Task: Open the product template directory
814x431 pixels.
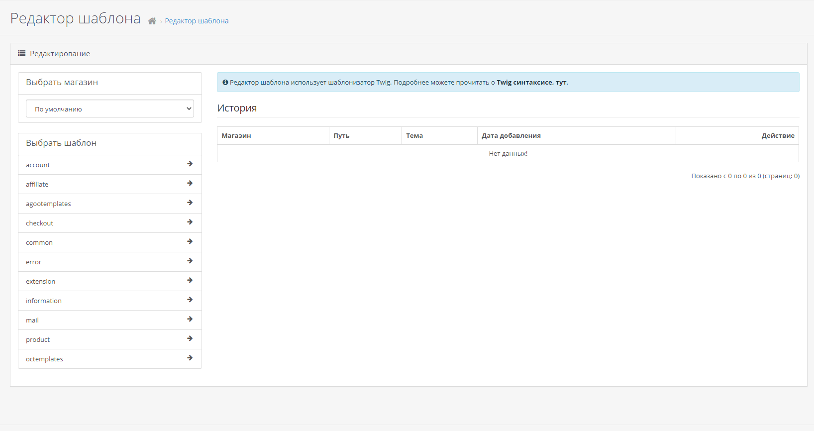Action: [38, 340]
